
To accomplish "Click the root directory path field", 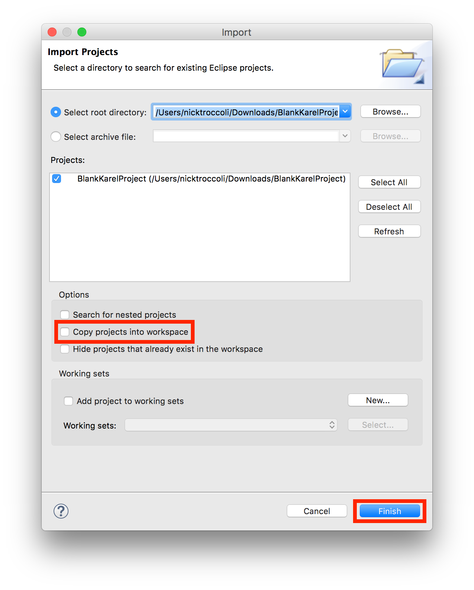I will 246,112.
